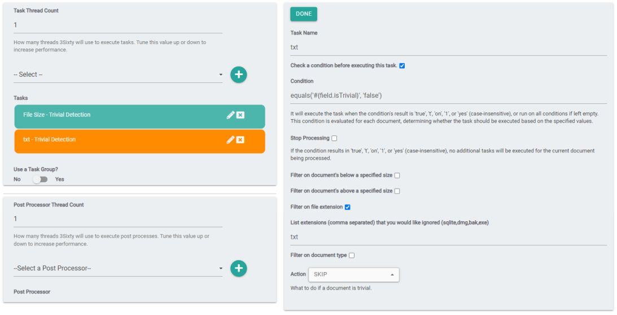This screenshot has height=315, width=617.
Task: Click the green plus icon to add a task
Action: click(238, 75)
